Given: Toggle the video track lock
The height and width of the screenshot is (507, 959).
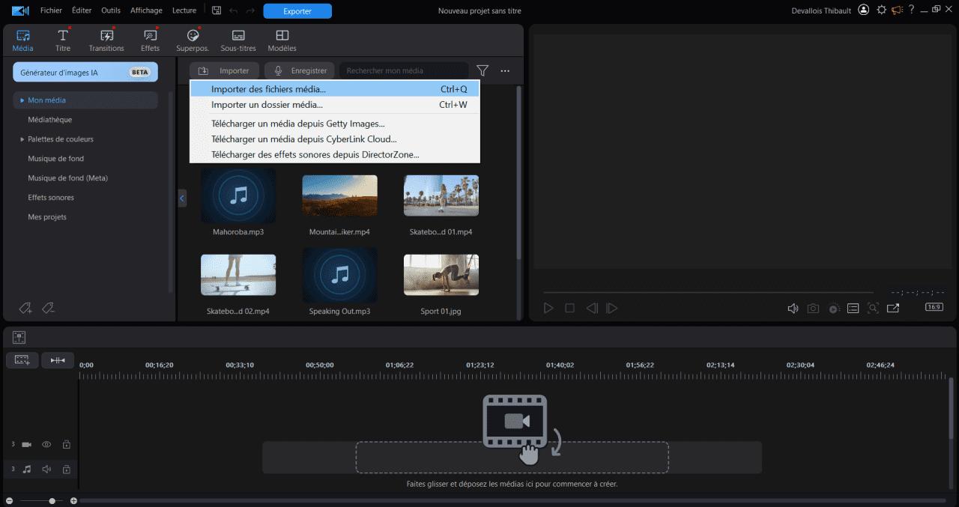Looking at the screenshot, I should [x=67, y=445].
